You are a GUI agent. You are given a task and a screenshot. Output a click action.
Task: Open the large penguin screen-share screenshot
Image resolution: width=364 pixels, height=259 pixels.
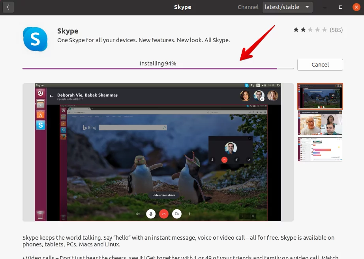click(158, 152)
